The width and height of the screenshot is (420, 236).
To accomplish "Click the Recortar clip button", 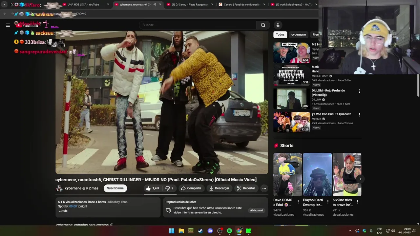I will coord(246,188).
